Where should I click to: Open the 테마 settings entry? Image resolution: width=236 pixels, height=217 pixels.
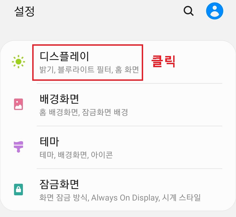tap(49, 142)
